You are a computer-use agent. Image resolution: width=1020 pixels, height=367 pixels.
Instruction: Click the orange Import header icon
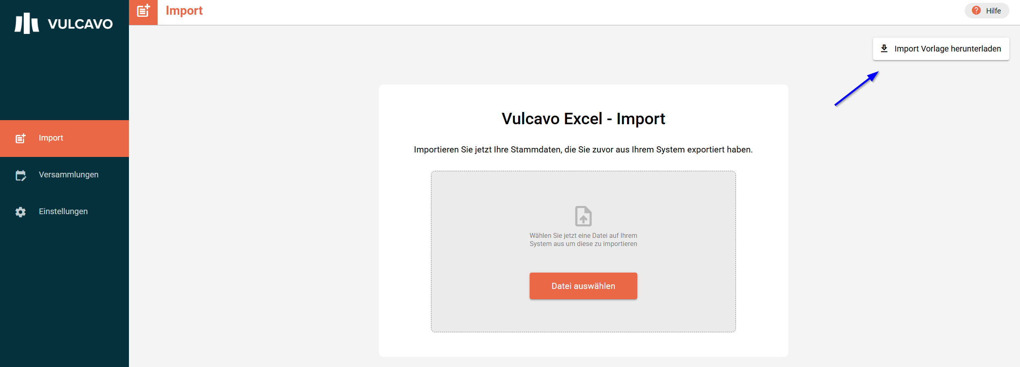(143, 11)
